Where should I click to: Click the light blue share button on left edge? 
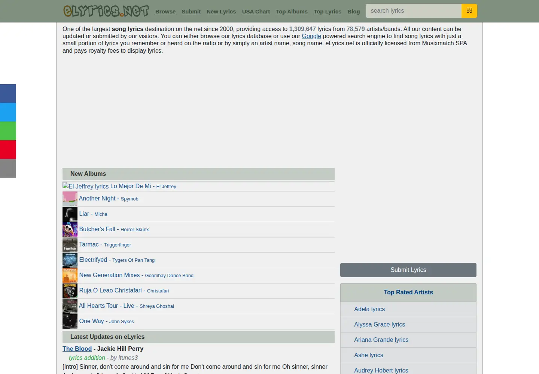8,112
